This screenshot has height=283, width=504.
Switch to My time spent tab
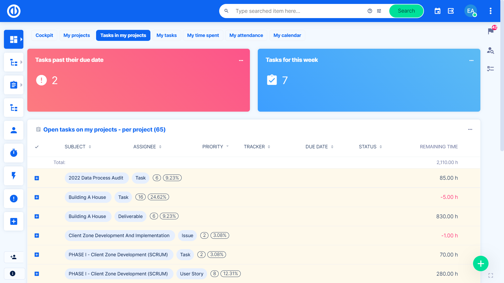coord(203,35)
